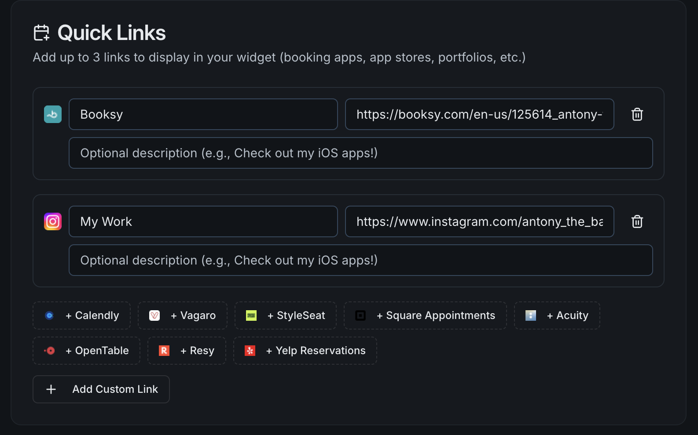Viewport: 698px width, 435px height.
Task: Click Add Custom Link button
Action: click(x=101, y=389)
